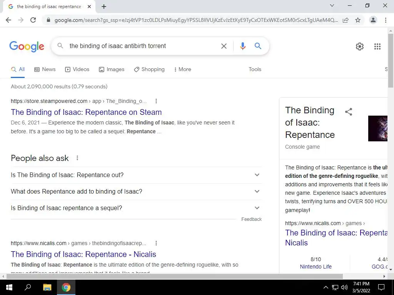Open People also ask options menu
The width and height of the screenshot is (394, 295).
(77, 158)
